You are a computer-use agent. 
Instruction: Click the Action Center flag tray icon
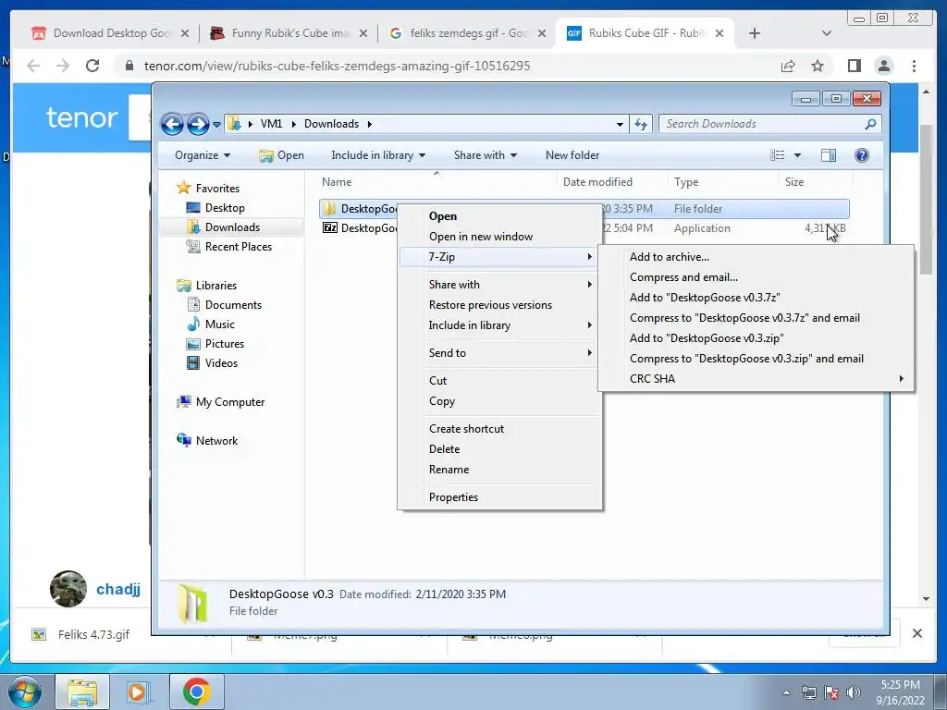pos(831,692)
